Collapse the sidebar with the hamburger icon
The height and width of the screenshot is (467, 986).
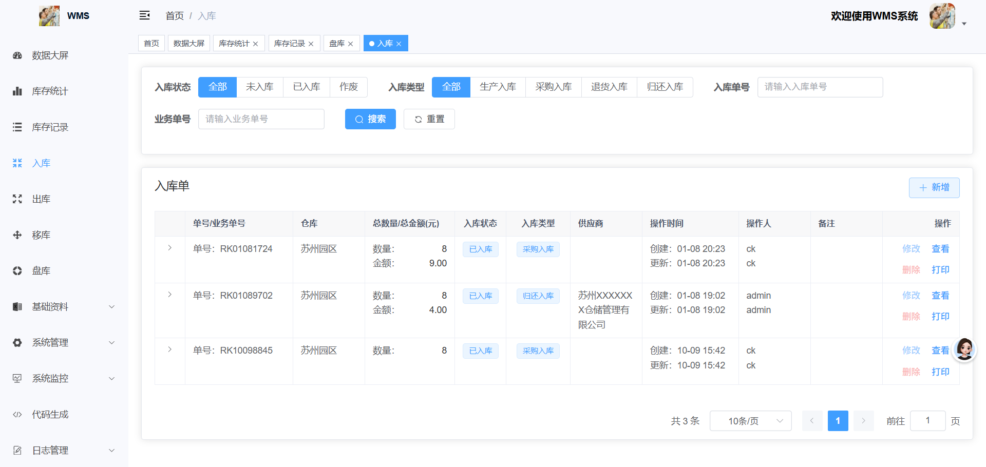[144, 15]
